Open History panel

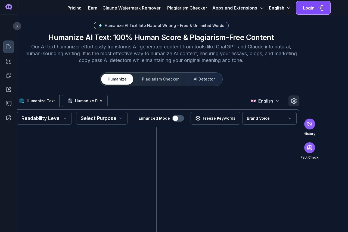point(310,127)
